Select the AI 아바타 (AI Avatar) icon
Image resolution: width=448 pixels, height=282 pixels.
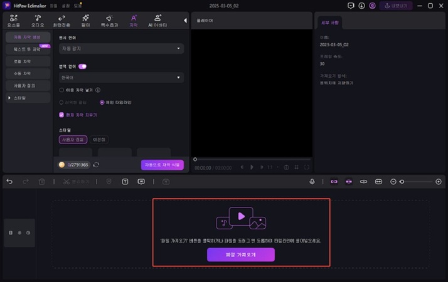click(157, 21)
